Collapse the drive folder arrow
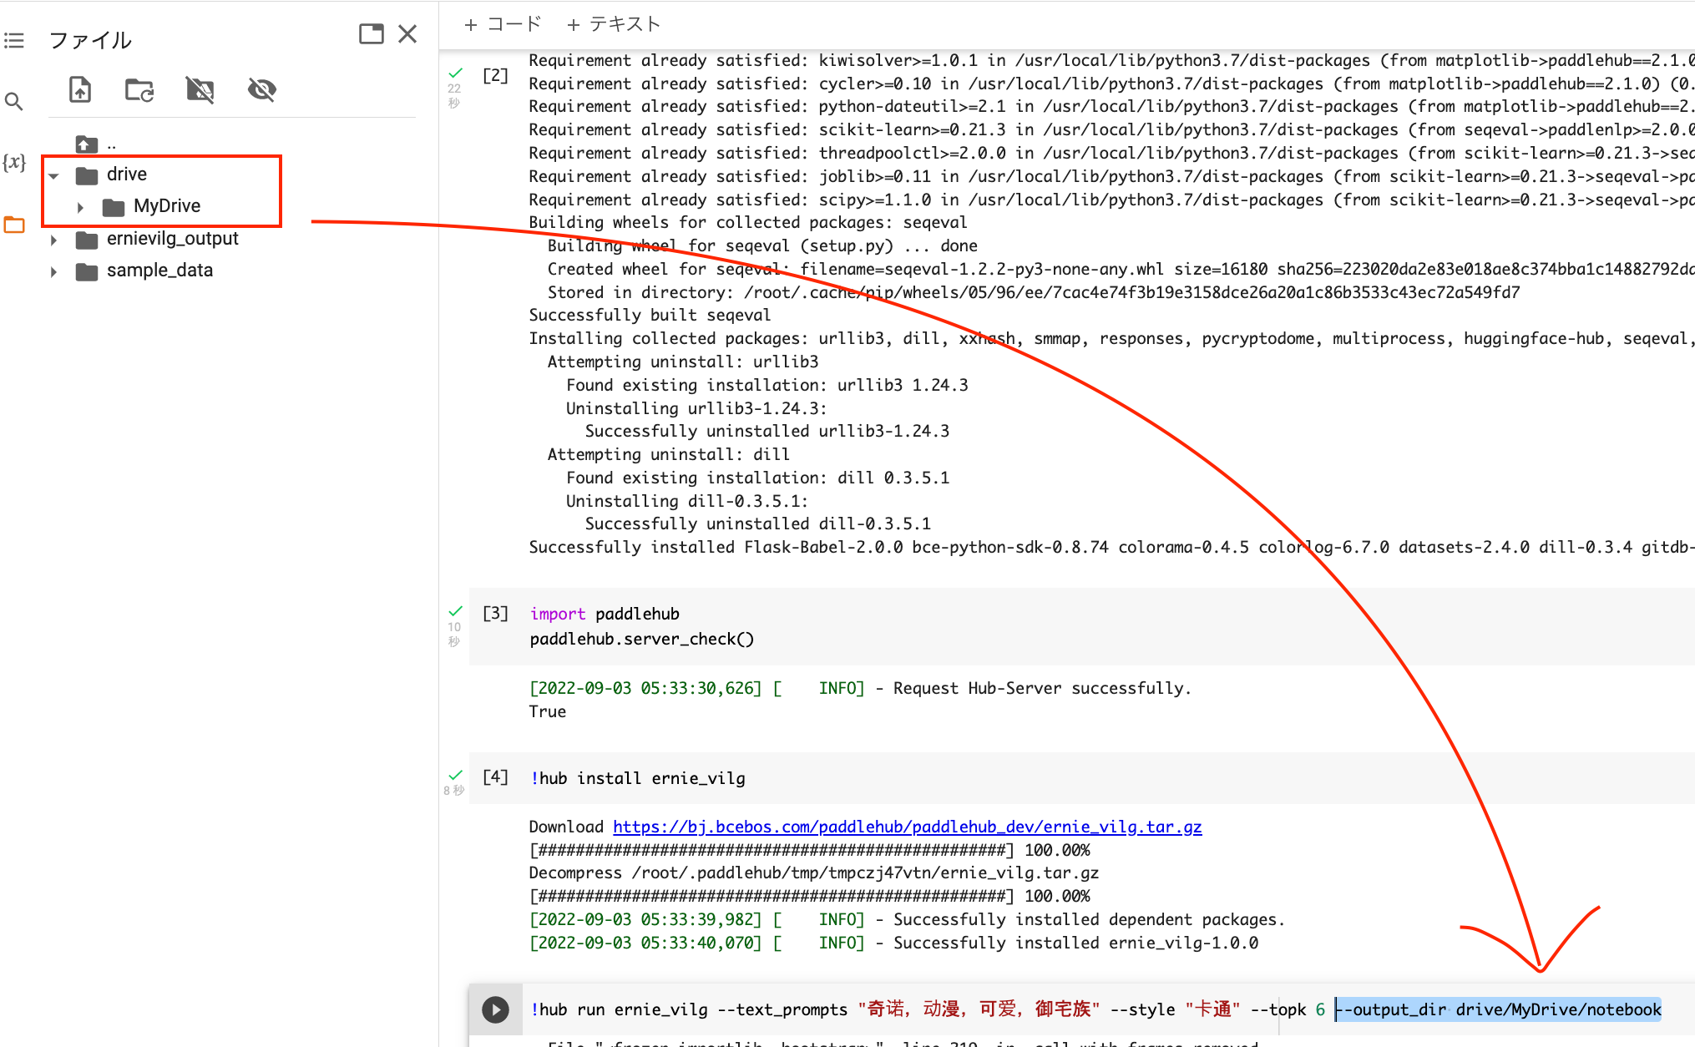The height and width of the screenshot is (1047, 1695). tap(54, 175)
